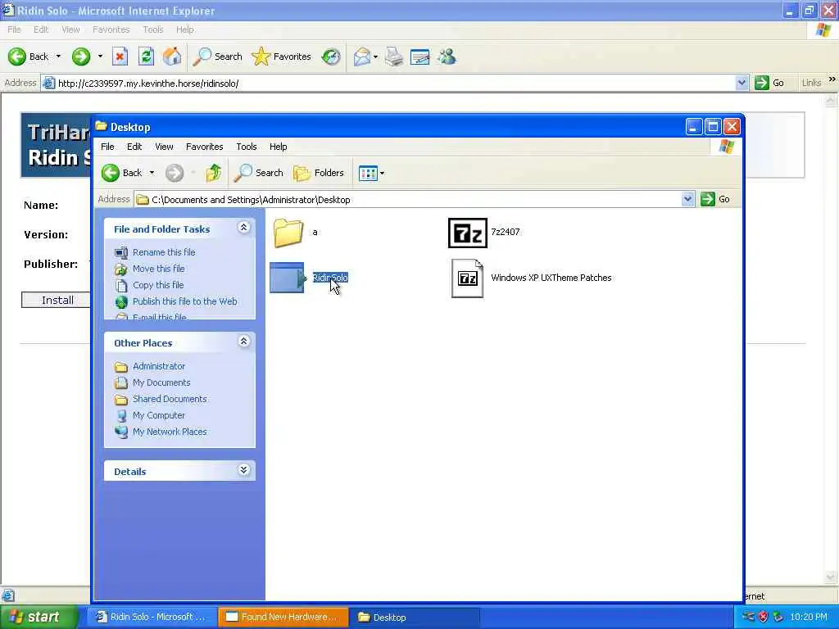Open Favorites menu in Desktop window
Viewport: 839px width, 629px height.
tap(204, 147)
